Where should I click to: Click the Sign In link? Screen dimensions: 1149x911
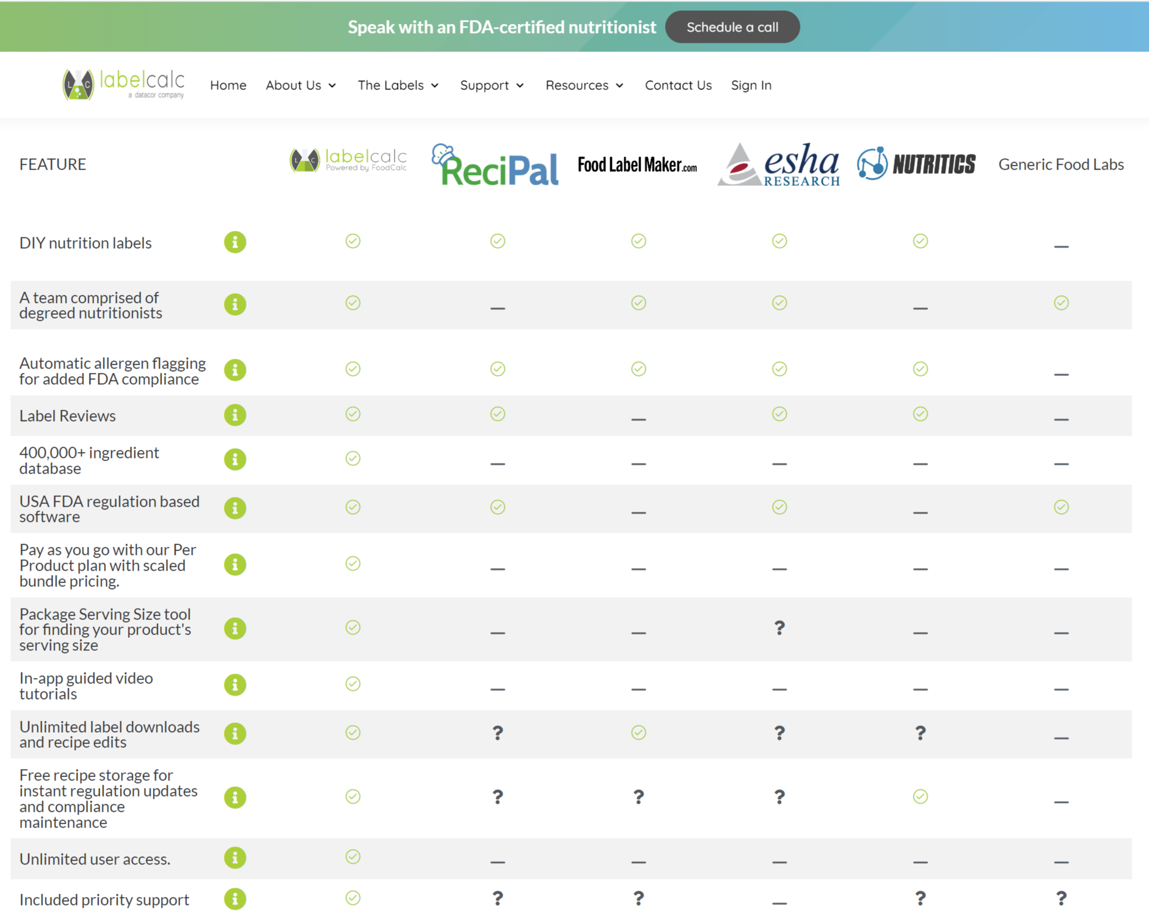coord(751,85)
